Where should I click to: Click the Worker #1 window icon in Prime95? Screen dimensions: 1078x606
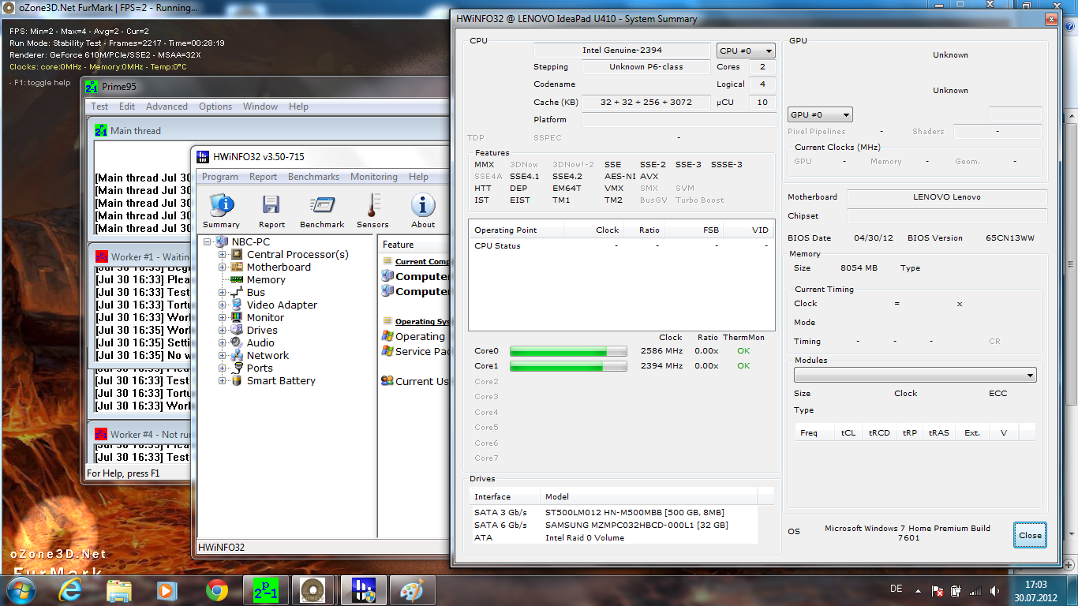[x=100, y=257]
